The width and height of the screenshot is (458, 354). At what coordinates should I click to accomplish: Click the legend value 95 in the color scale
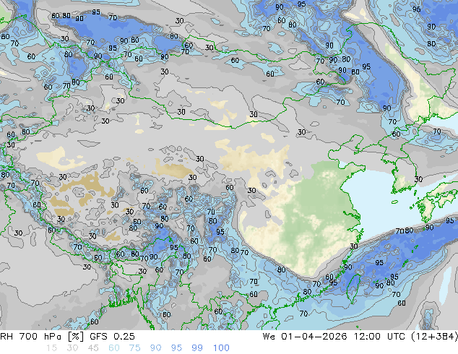pos(176,348)
